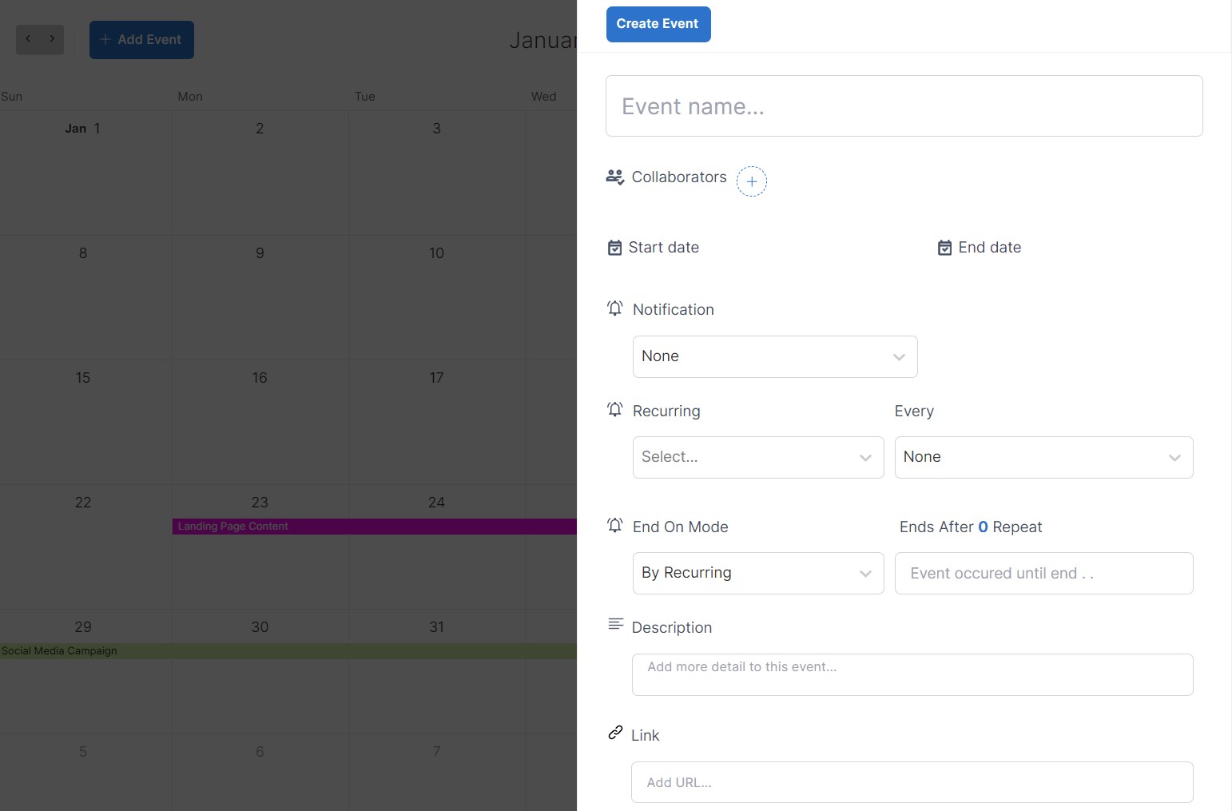Click the Collaborators people icon
Screen dimensions: 1232x811
click(x=614, y=177)
